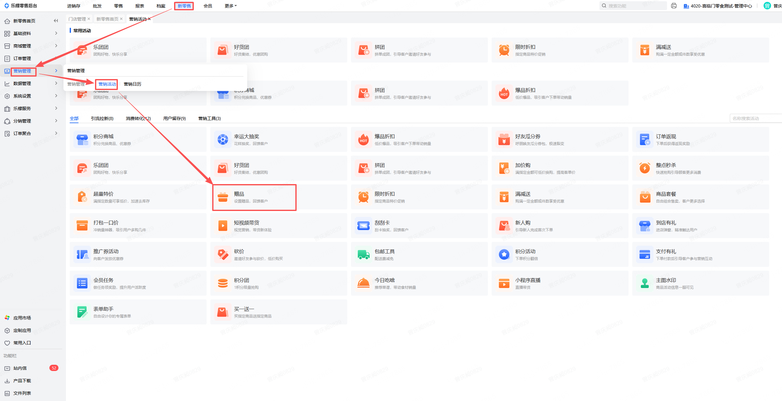The image size is (782, 401).
Task: Expand the 基础资料 sidebar menu
Action: (x=22, y=33)
